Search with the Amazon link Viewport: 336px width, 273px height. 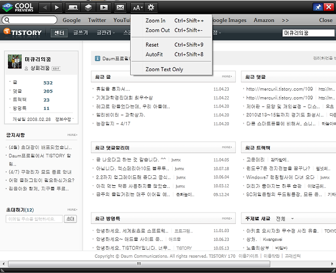264,20
